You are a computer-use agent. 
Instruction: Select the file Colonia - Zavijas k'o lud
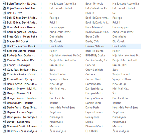tap(21, 74)
